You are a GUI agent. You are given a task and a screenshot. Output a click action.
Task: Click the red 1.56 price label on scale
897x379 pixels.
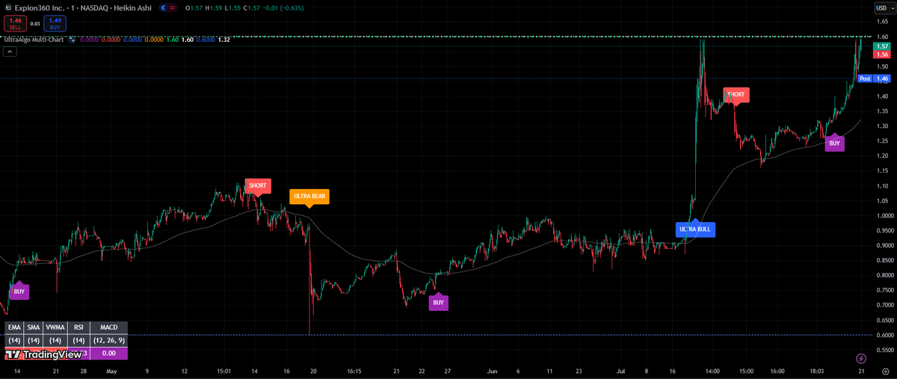click(x=882, y=55)
